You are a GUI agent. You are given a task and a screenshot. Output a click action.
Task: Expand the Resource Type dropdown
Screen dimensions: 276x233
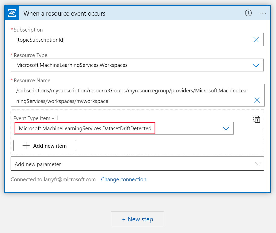[x=256, y=65]
